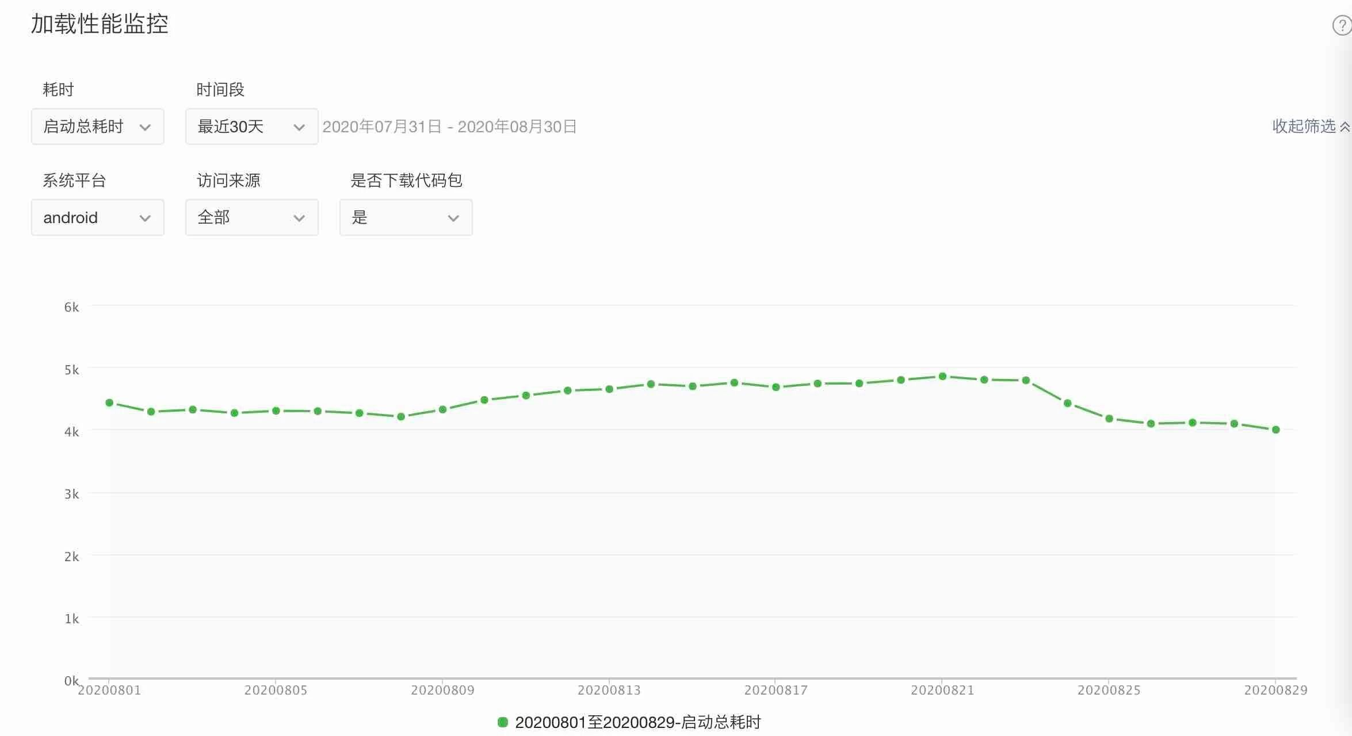Screen dimensions: 1352x736
Task: Click the arrow in the android dropdown
Action: pyautogui.click(x=145, y=218)
